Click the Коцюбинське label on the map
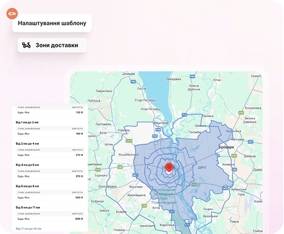 128,155
